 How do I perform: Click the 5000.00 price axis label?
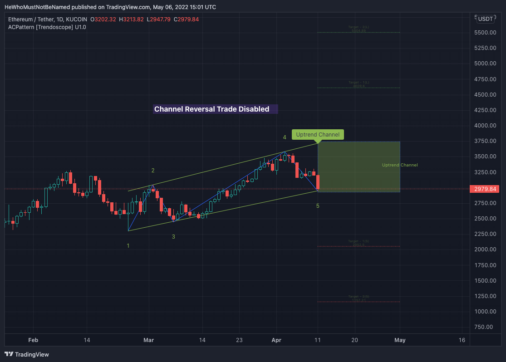(x=485, y=64)
